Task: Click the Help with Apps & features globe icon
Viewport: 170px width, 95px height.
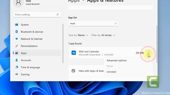Action: 73,71
